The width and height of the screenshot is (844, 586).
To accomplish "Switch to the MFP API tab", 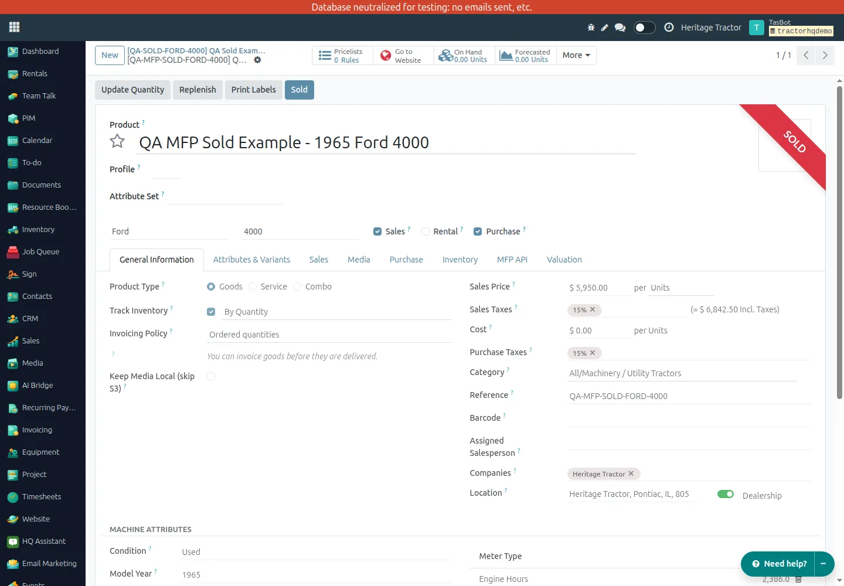I will (x=512, y=260).
